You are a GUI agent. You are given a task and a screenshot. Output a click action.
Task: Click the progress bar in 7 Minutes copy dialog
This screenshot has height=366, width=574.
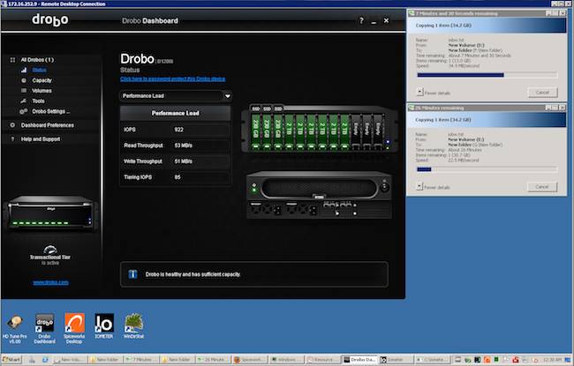pos(487,75)
